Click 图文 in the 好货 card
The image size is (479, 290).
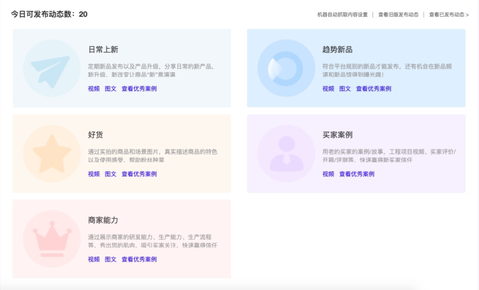(110, 175)
